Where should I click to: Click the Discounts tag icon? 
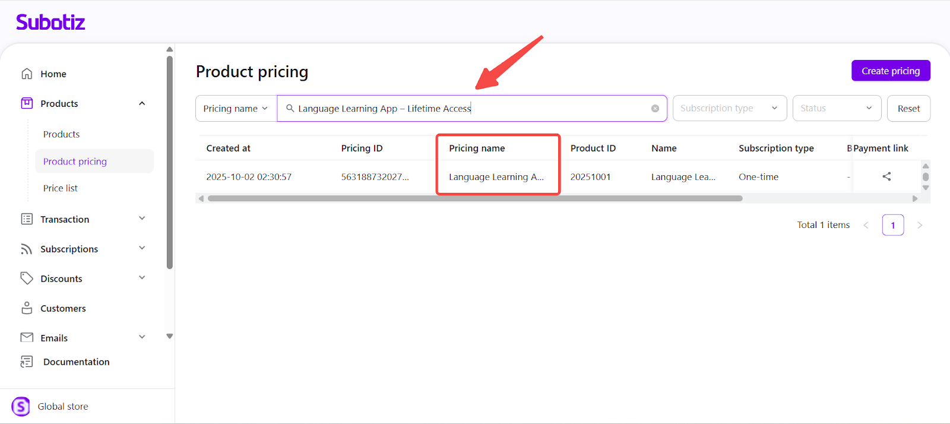pos(27,279)
